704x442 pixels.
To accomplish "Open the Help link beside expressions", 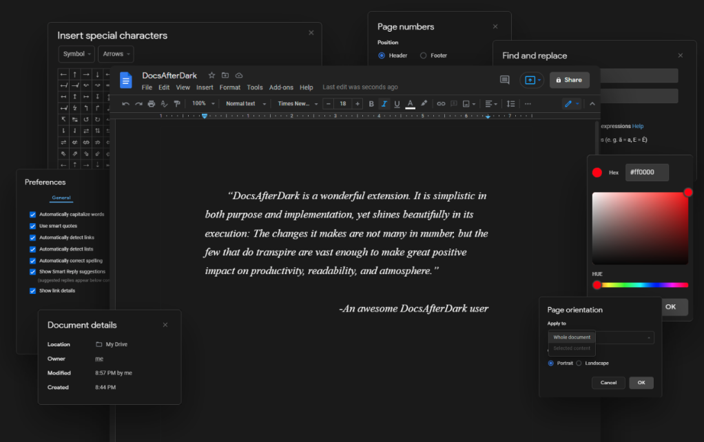I will click(638, 126).
